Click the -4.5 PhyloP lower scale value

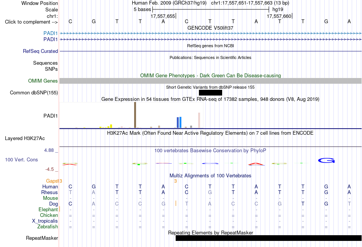pyautogui.click(x=50, y=169)
